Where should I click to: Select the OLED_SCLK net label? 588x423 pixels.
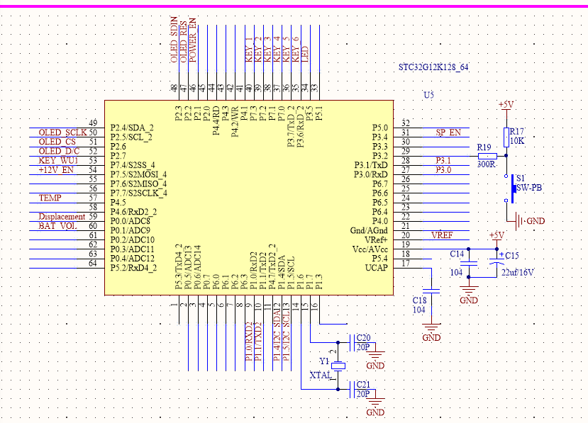point(62,132)
